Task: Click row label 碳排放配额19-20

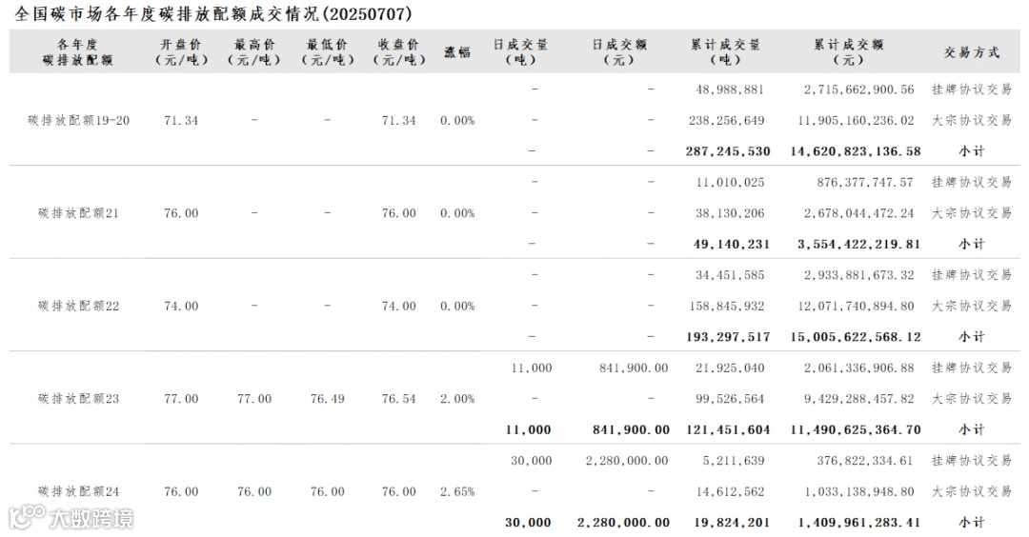Action: point(78,121)
